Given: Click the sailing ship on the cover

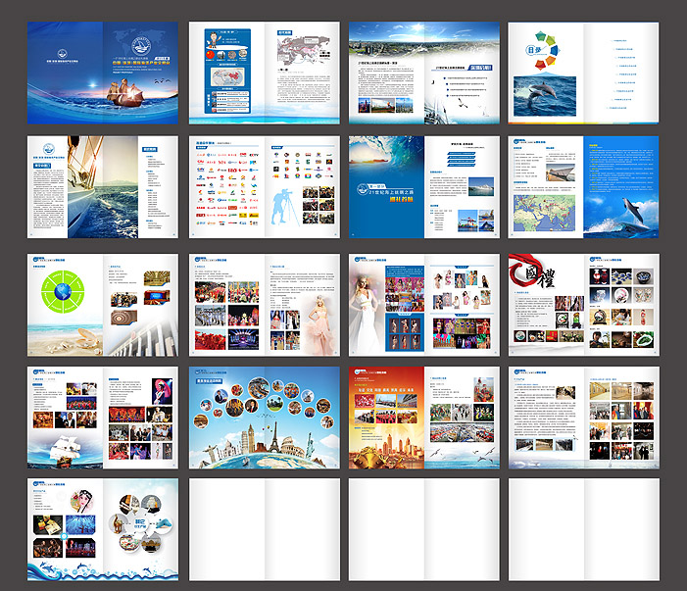Looking at the screenshot, I should tap(129, 99).
